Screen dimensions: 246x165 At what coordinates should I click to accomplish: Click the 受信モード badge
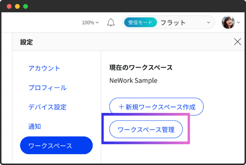click(140, 22)
